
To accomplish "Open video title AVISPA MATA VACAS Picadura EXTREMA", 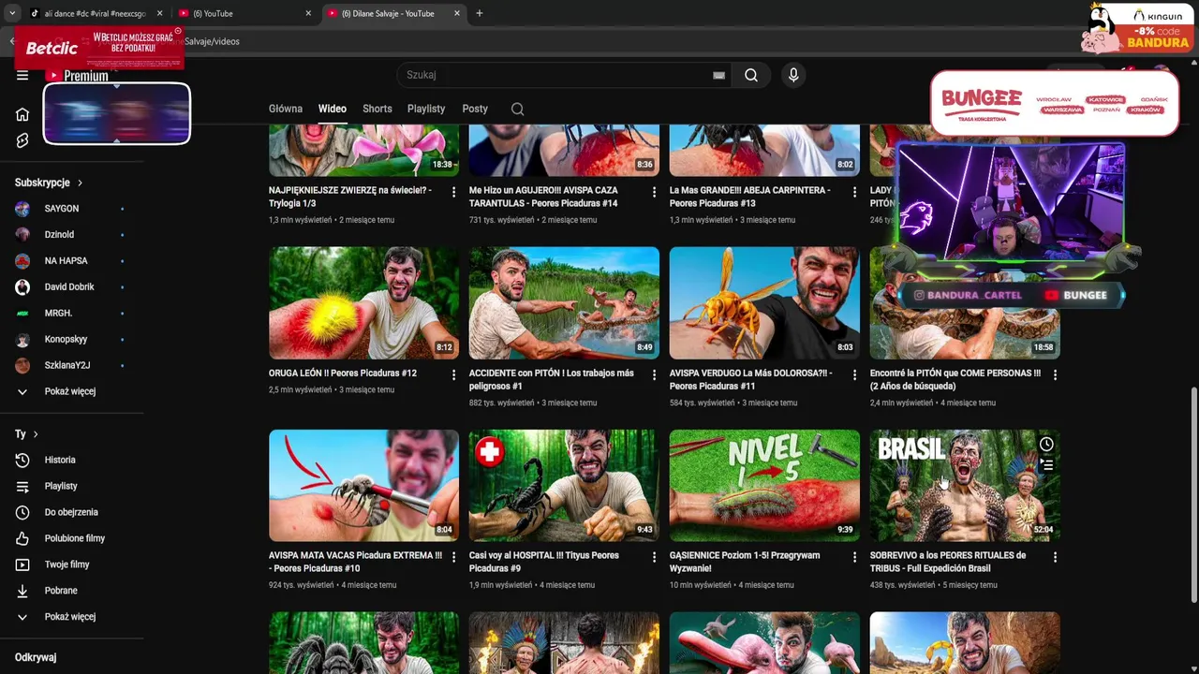I will pyautogui.click(x=355, y=562).
